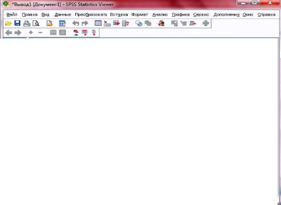Image resolution: width=281 pixels, height=205 pixels.
Task: Open Print Preview with the magnifier page icon
Action: (x=36, y=23)
